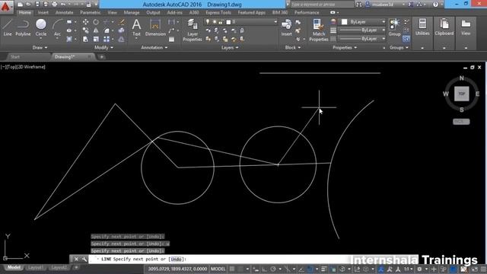Switch to the Output ribbon tab
Image resolution: width=487 pixels, height=274 pixels.
click(x=153, y=12)
